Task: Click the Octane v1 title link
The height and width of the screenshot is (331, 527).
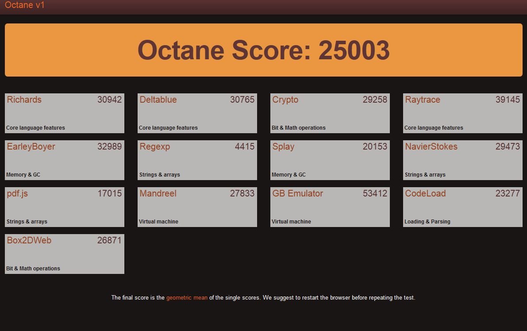Action: click(25, 5)
